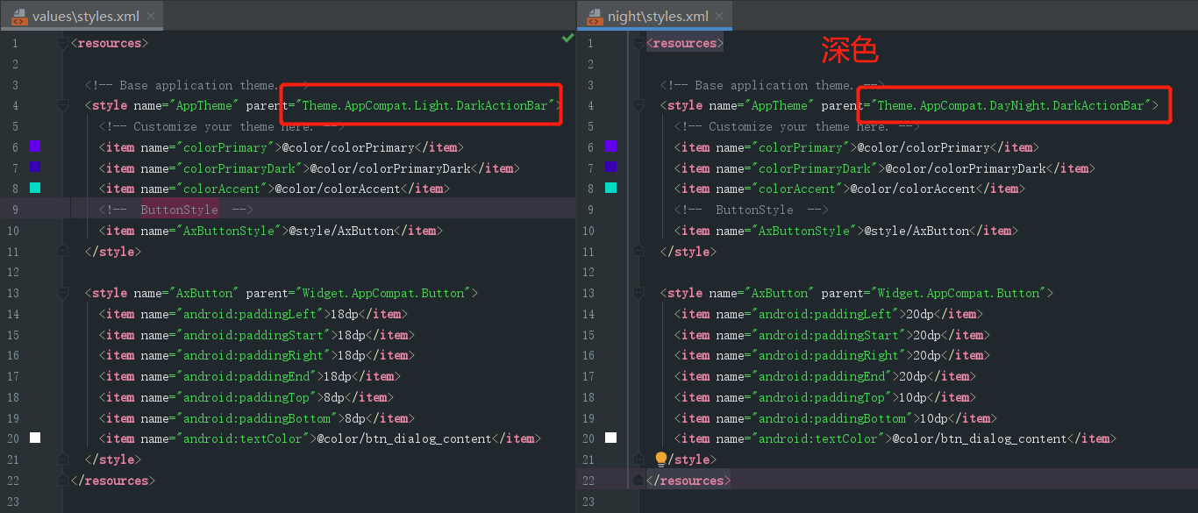Click line number 9 in values\styles.xml gutter
1198x513 pixels.
point(15,210)
